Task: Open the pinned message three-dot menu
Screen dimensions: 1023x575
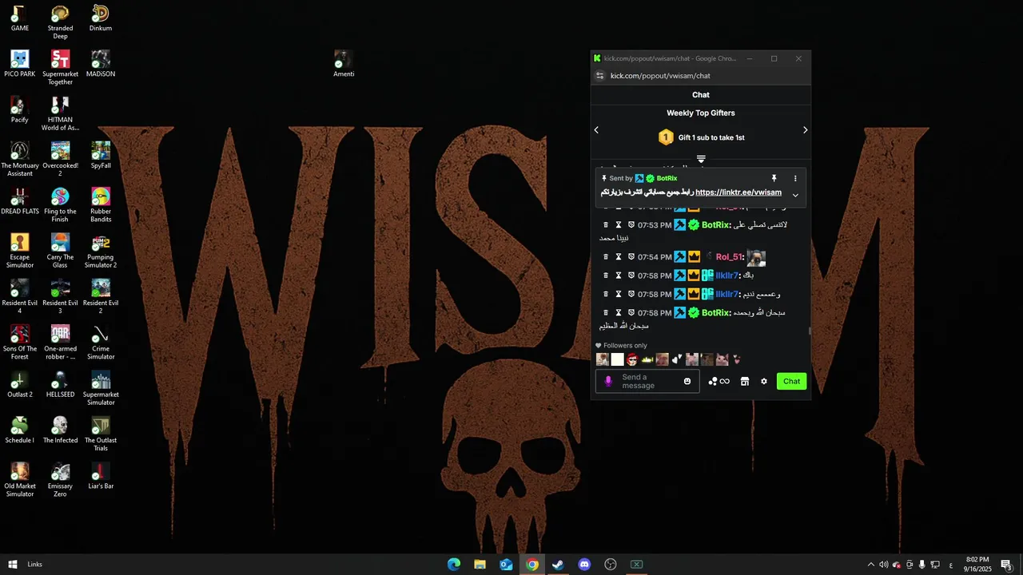Action: (795, 179)
